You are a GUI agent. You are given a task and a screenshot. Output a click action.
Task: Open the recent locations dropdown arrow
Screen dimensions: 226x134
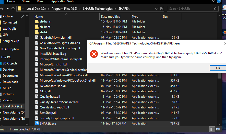[x=8, y=9]
